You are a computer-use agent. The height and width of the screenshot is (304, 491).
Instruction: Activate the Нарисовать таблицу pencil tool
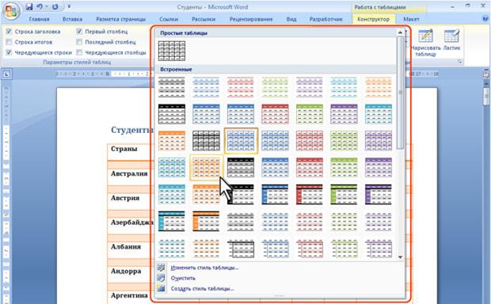point(425,44)
